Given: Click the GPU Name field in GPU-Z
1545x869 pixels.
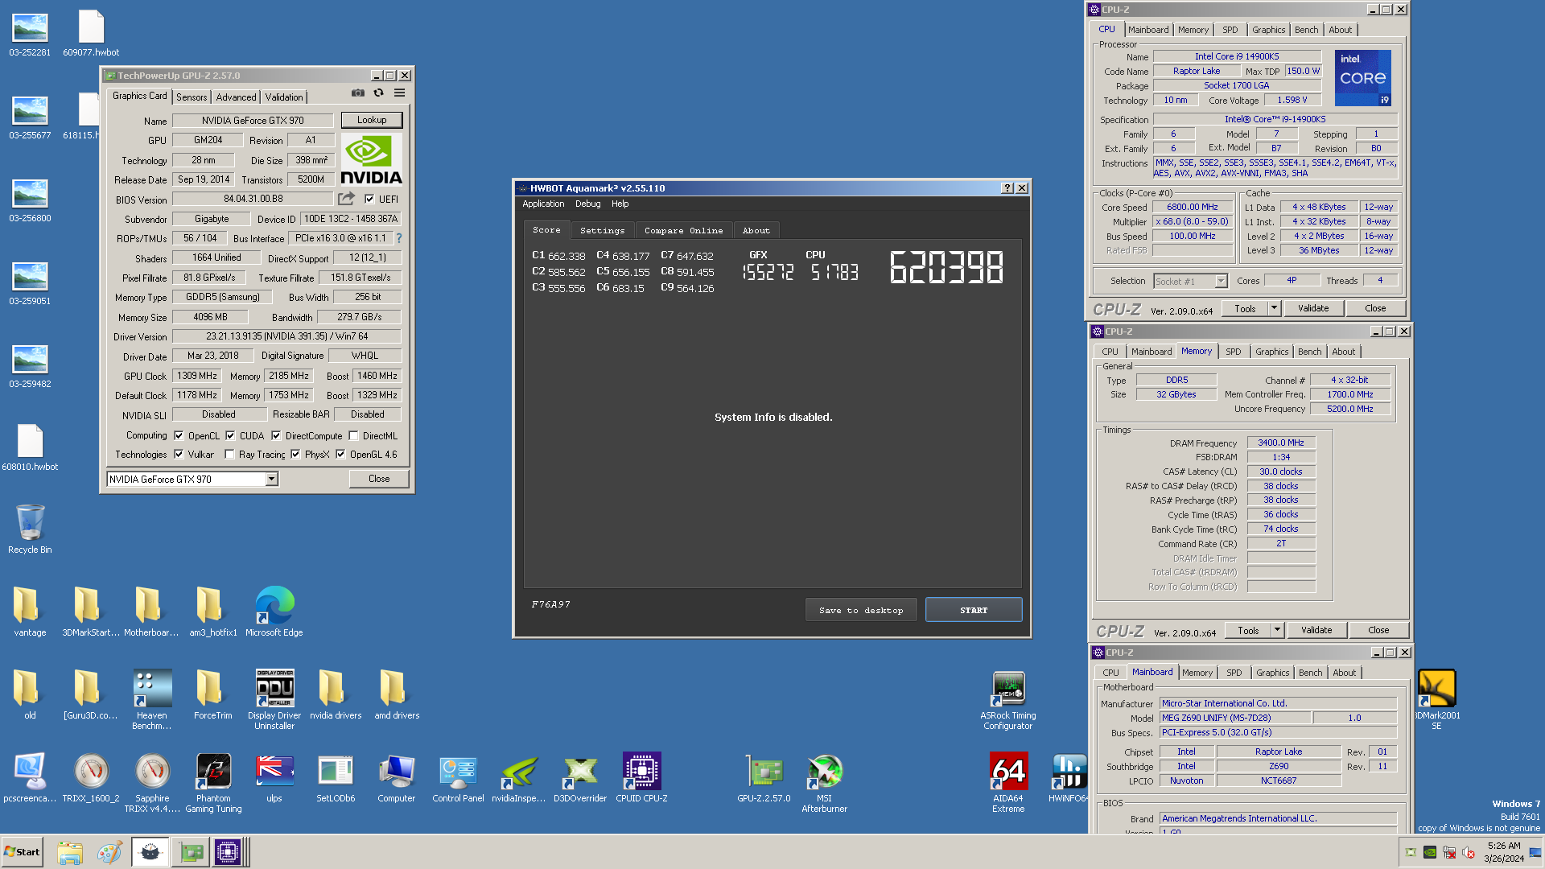Looking at the screenshot, I should point(253,121).
